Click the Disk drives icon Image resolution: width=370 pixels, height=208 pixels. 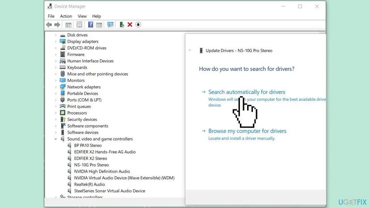point(63,35)
